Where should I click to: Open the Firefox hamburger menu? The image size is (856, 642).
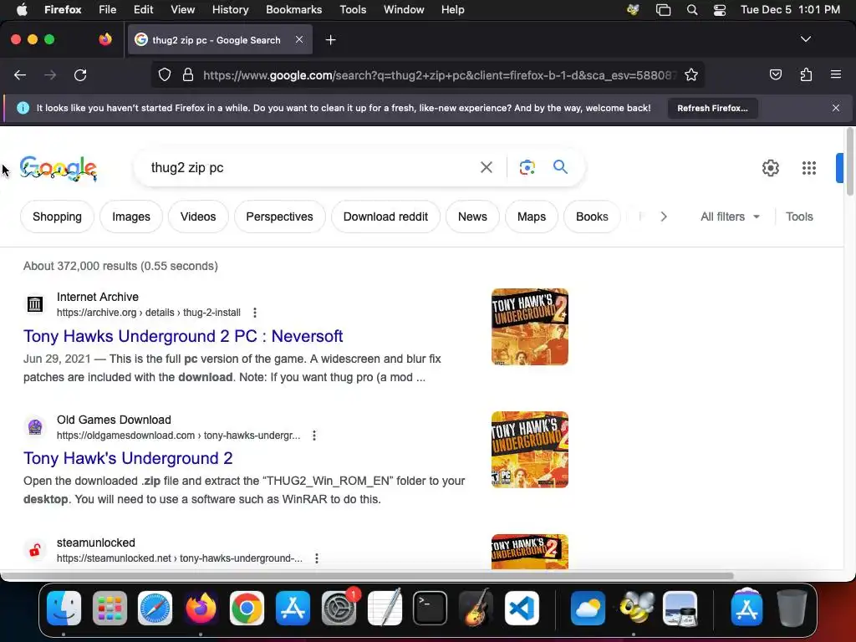pyautogui.click(x=836, y=74)
